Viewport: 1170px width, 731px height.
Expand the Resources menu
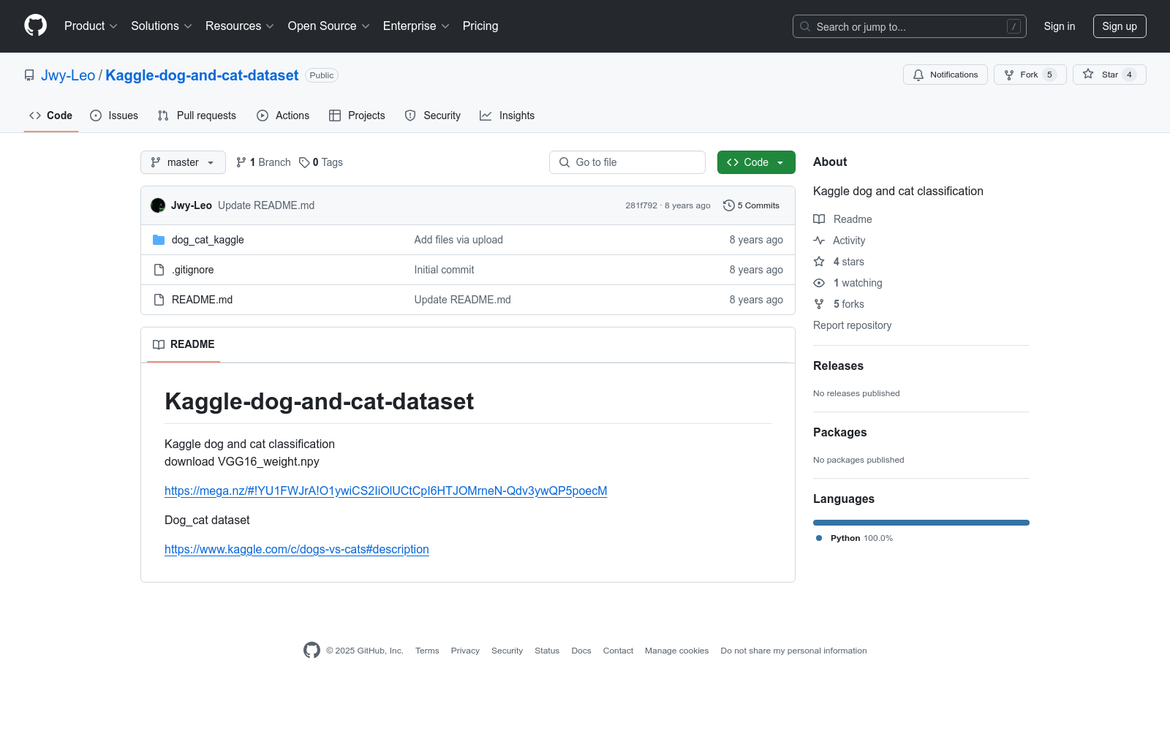pos(240,26)
